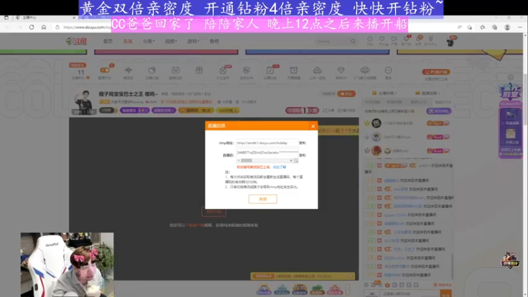
Task: Click the orange 关注 follow button
Action: coord(346,94)
